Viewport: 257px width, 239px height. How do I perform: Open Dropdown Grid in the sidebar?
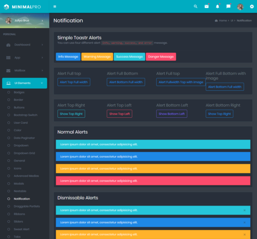pyautogui.click(x=24, y=153)
